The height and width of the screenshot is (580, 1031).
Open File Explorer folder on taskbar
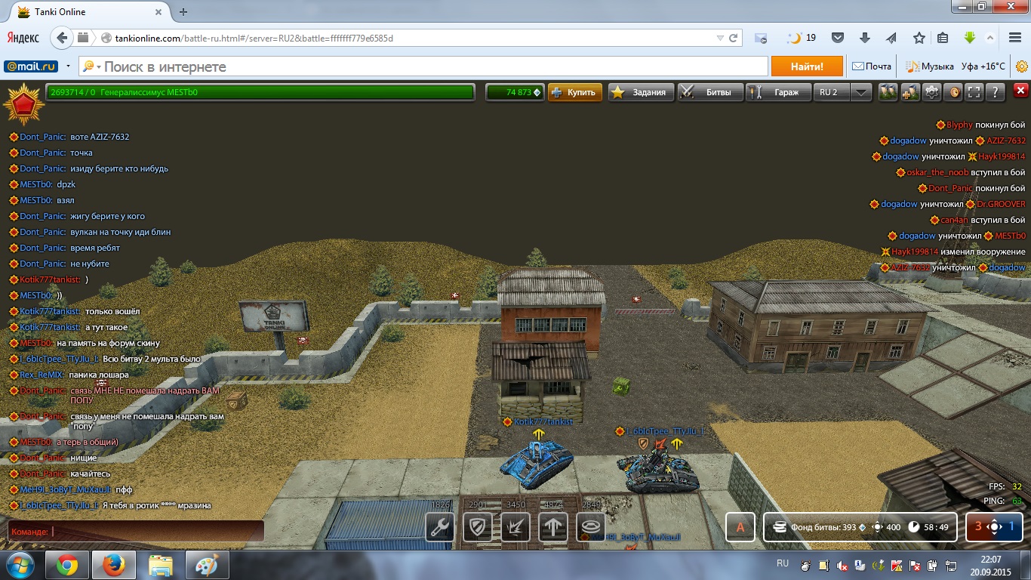pyautogui.click(x=160, y=565)
